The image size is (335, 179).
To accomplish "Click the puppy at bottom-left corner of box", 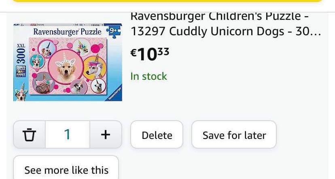I will 20,94.
